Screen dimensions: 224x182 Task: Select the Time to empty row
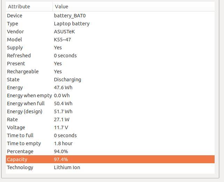point(110,143)
